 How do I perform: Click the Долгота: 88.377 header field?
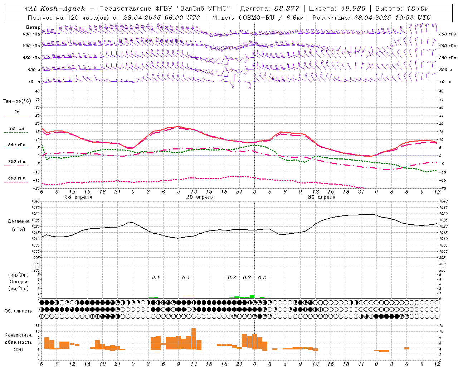pyautogui.click(x=270, y=9)
